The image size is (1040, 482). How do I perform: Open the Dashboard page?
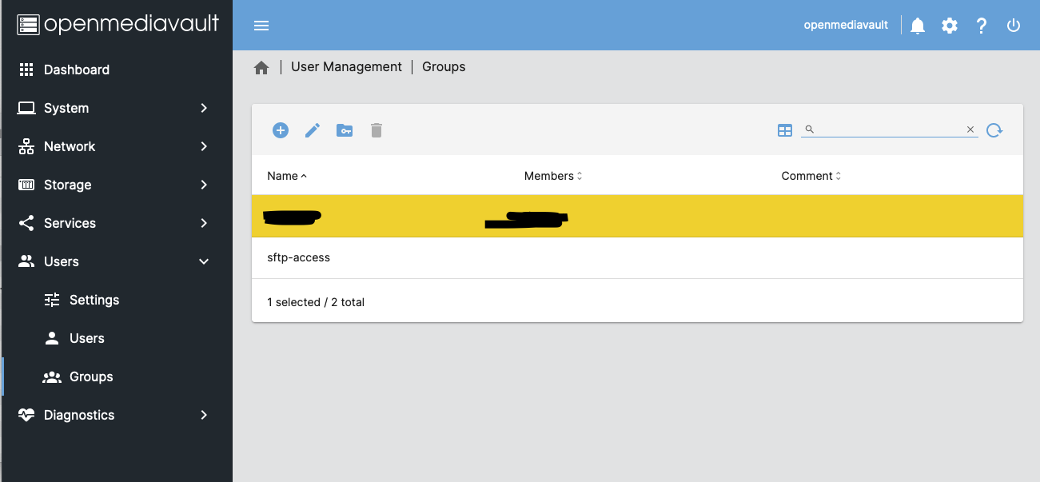click(x=77, y=70)
